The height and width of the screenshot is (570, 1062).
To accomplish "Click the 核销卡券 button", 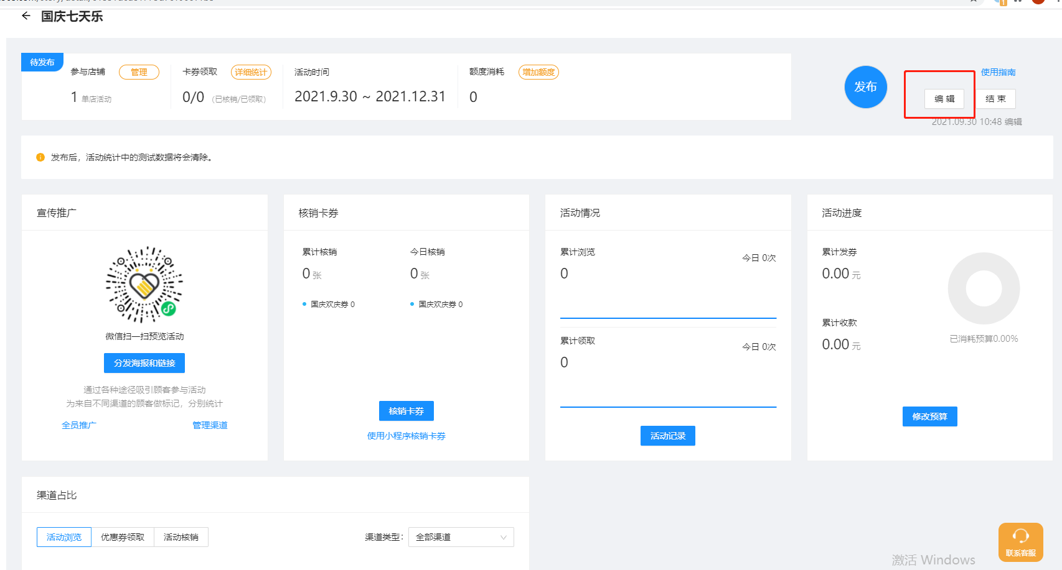I will pyautogui.click(x=406, y=411).
